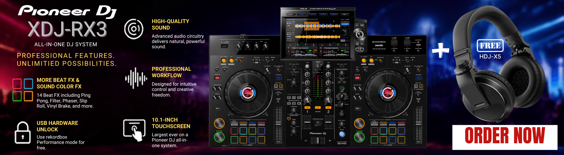Screen dimensions: 564x155
Task: Click the XDJ-RX3 product title
Action: [x=68, y=29]
